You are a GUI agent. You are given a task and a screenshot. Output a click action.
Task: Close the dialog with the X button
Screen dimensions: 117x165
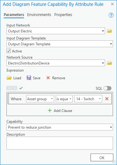pos(112,4)
